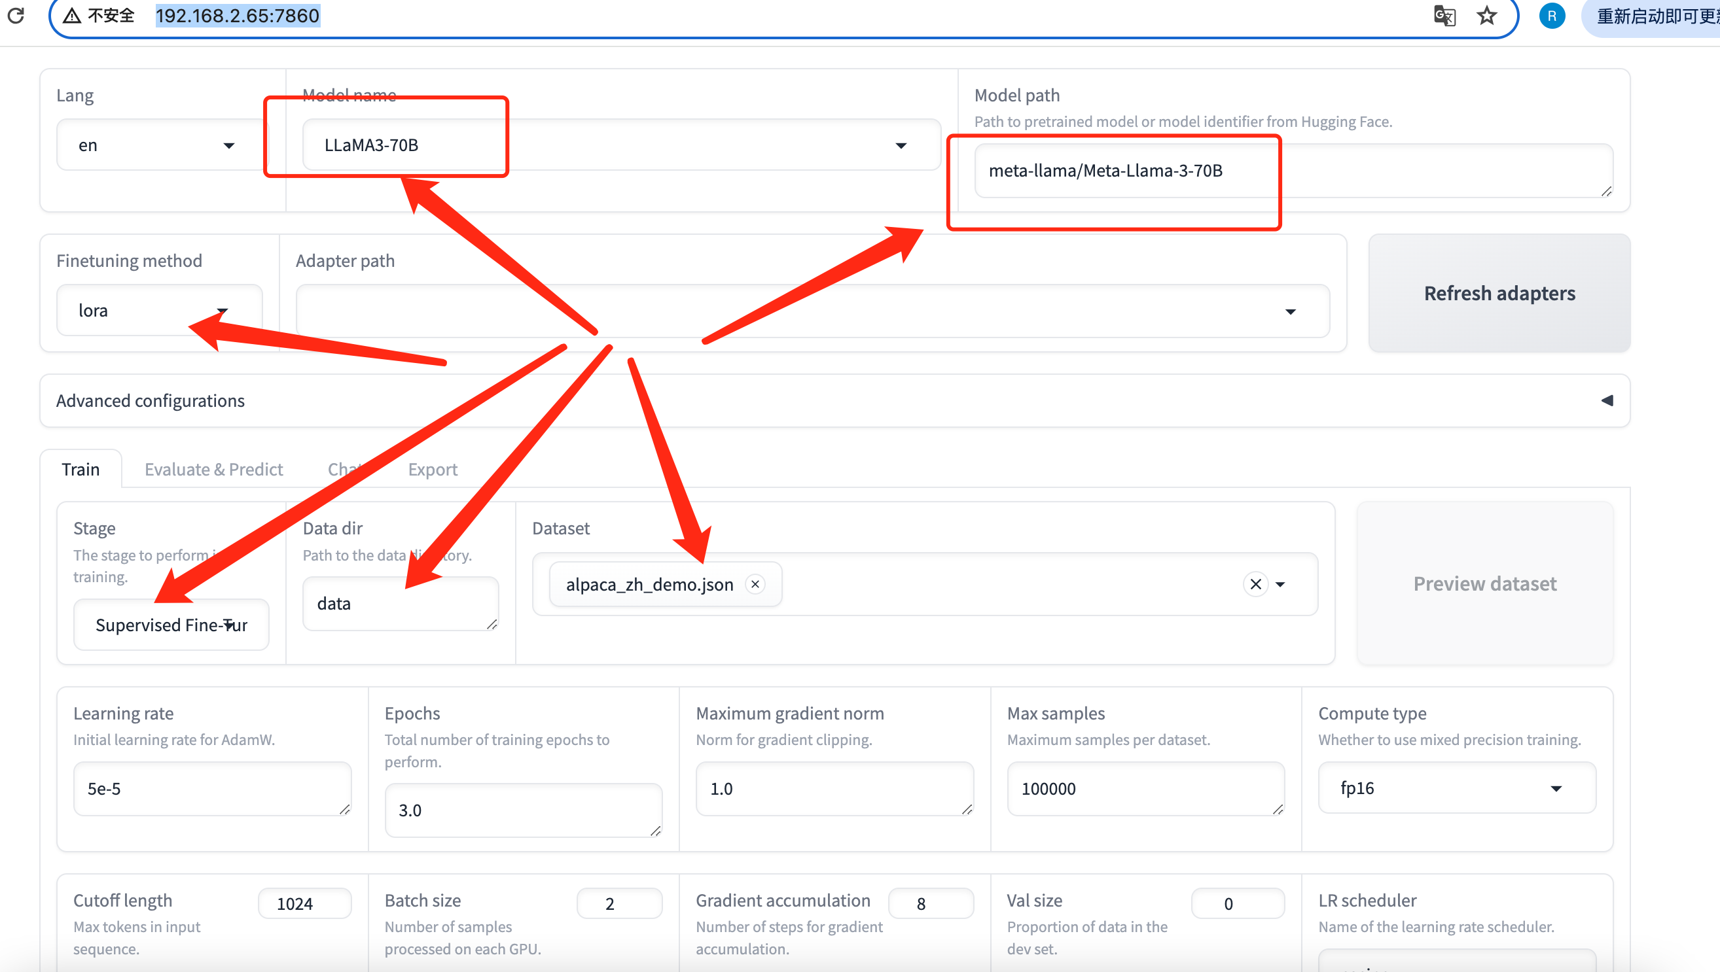The height and width of the screenshot is (972, 1720).
Task: Click the Cutoff length number box
Action: pyautogui.click(x=304, y=903)
